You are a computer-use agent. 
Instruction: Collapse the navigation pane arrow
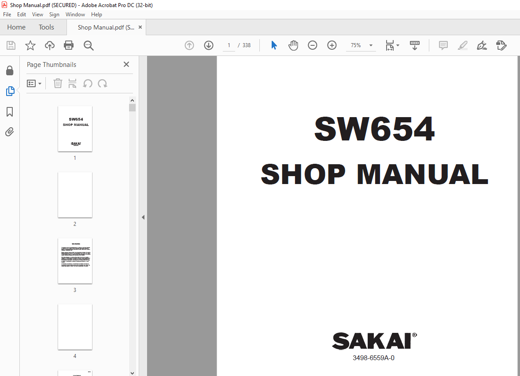click(x=143, y=217)
